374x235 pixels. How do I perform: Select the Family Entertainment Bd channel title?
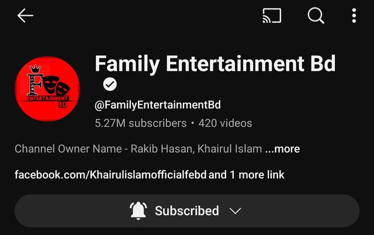pyautogui.click(x=215, y=64)
